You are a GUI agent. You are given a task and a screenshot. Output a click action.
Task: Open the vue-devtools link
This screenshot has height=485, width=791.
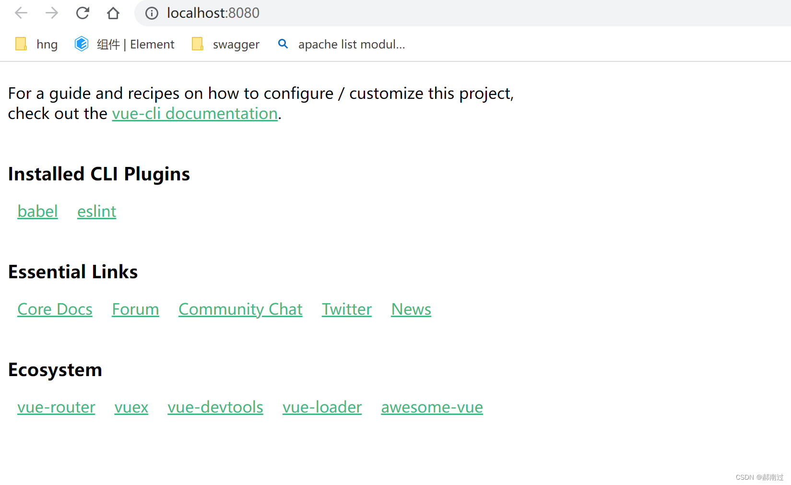point(215,407)
